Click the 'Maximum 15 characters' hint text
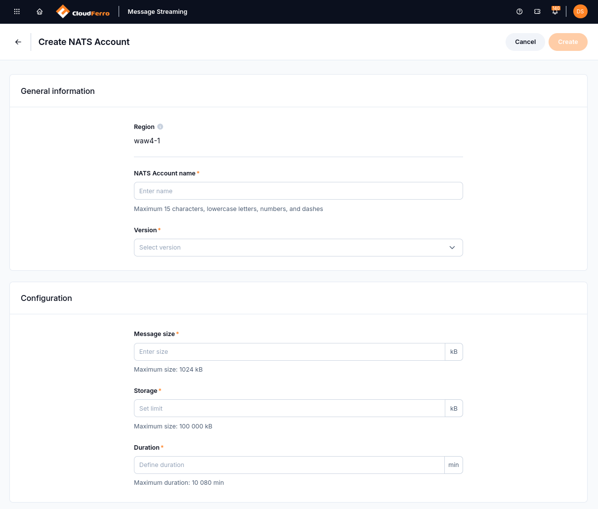 click(x=228, y=209)
